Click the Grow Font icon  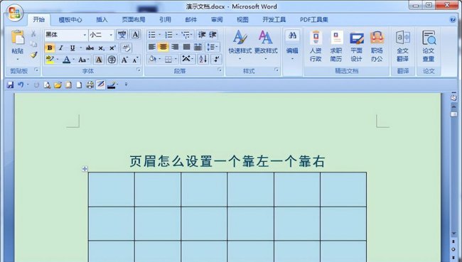(x=124, y=60)
